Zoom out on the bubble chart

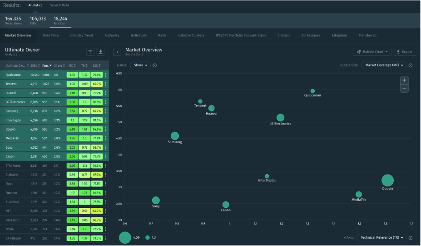[x=404, y=89]
